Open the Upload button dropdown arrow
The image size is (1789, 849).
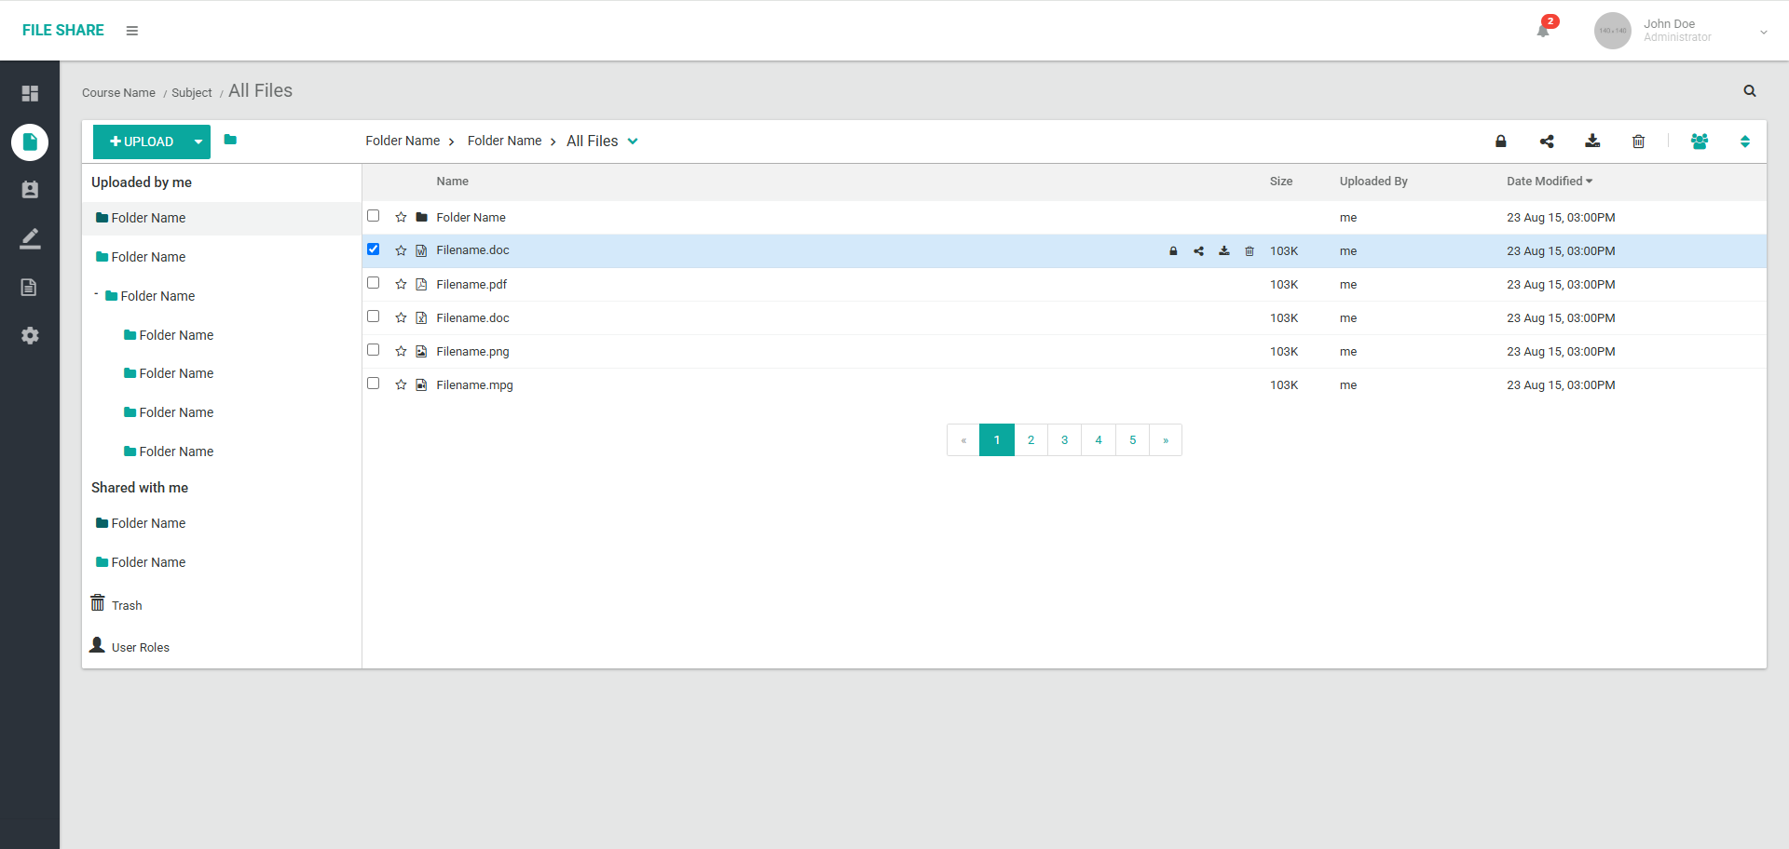tap(198, 142)
